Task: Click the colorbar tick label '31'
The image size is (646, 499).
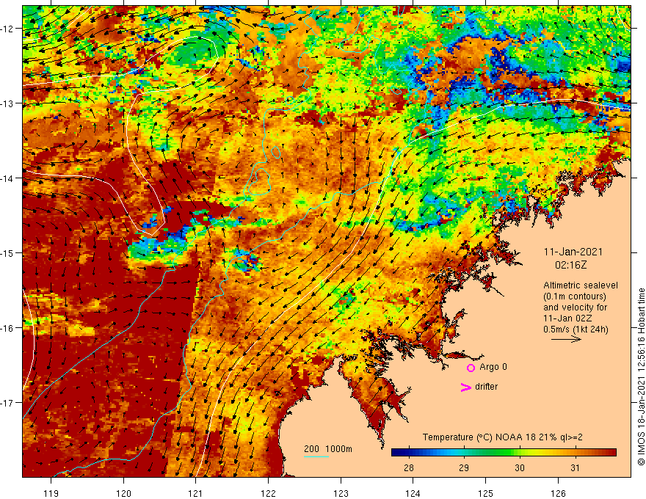Action: [x=575, y=467]
